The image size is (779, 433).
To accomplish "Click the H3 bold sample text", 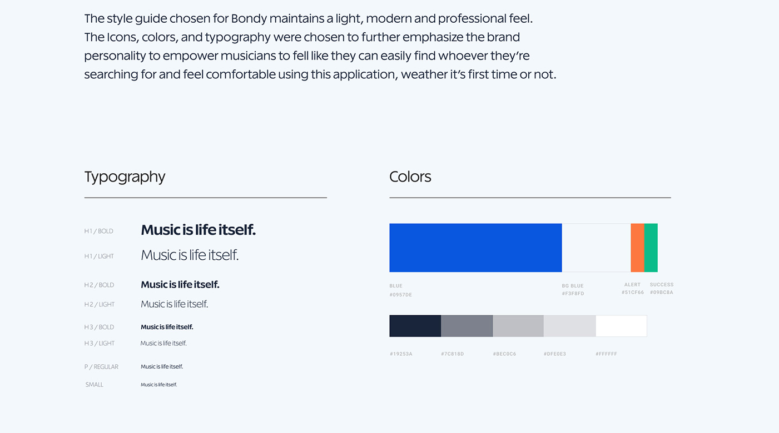I will pyautogui.click(x=167, y=327).
